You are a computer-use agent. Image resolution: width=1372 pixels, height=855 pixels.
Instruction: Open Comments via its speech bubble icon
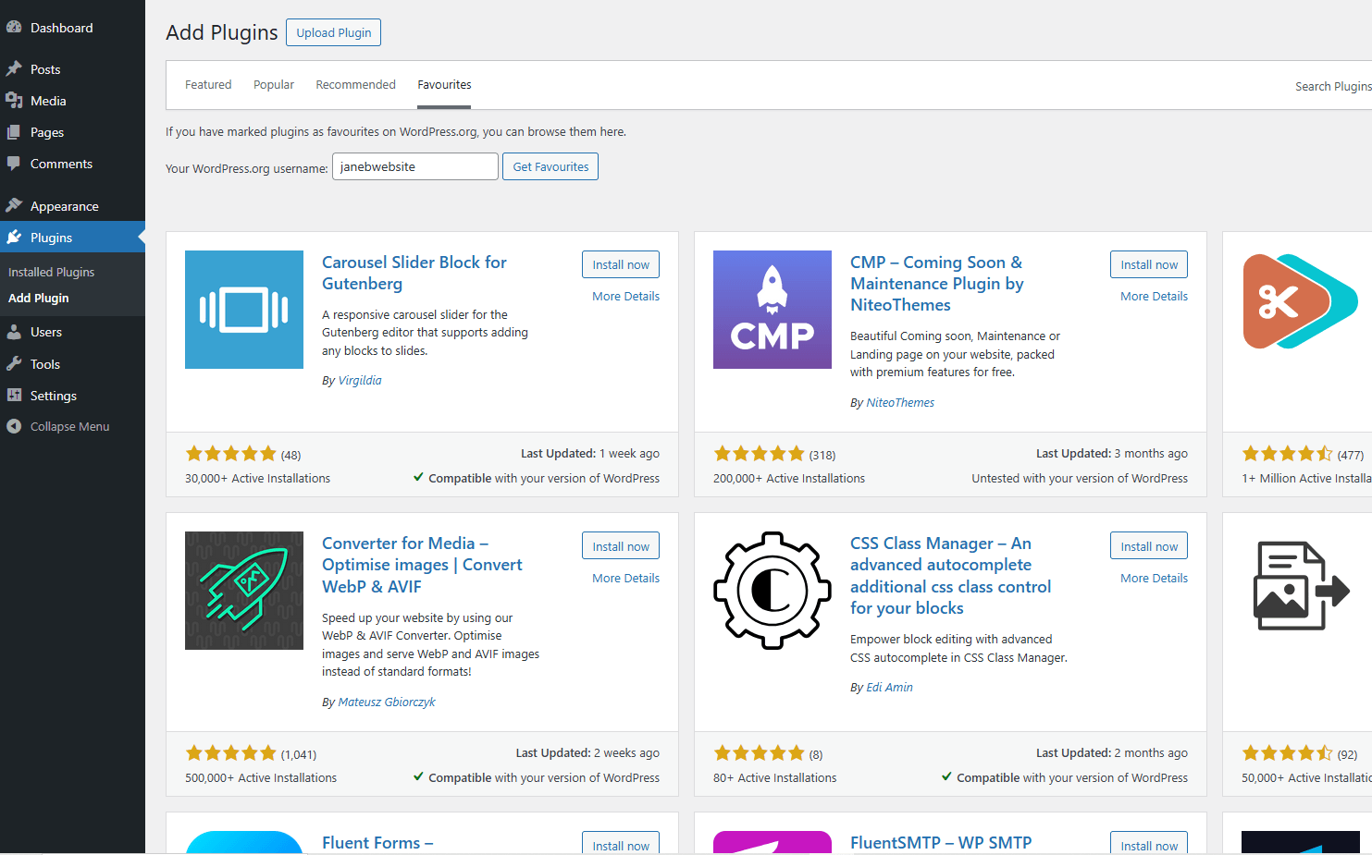pos(15,164)
